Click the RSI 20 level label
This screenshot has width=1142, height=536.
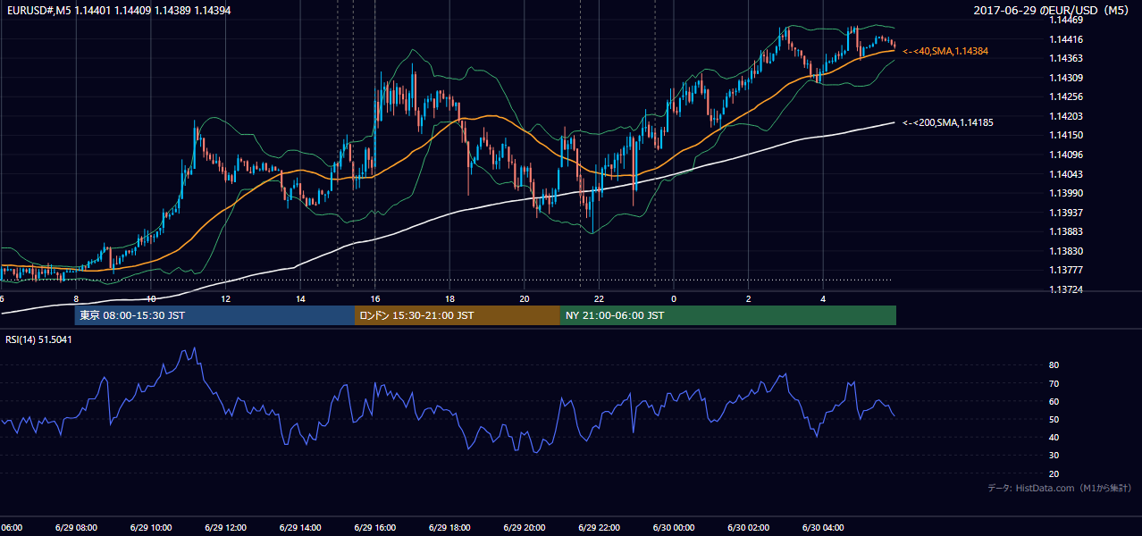pyautogui.click(x=1054, y=474)
